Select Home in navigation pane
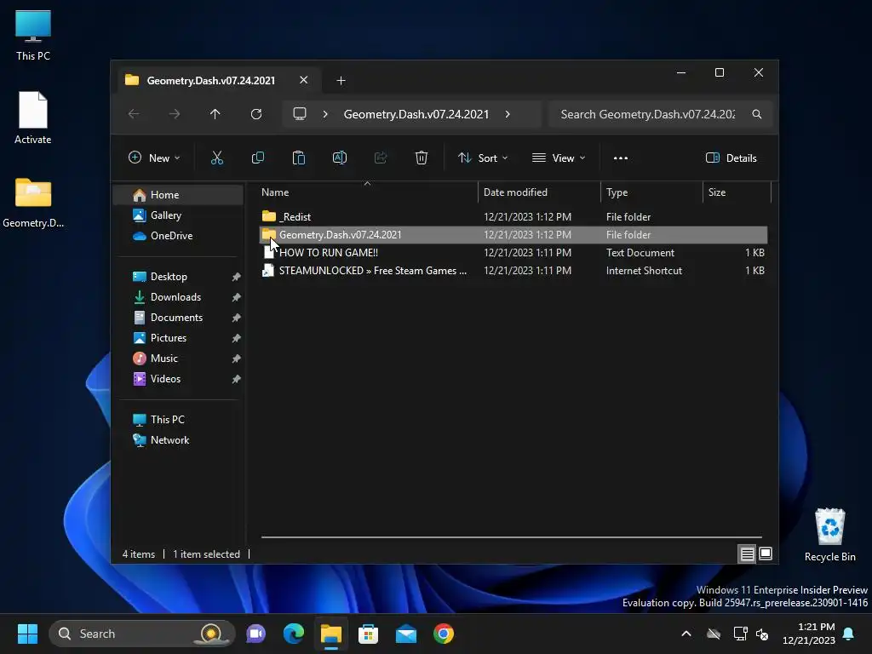872x654 pixels. click(x=179, y=195)
